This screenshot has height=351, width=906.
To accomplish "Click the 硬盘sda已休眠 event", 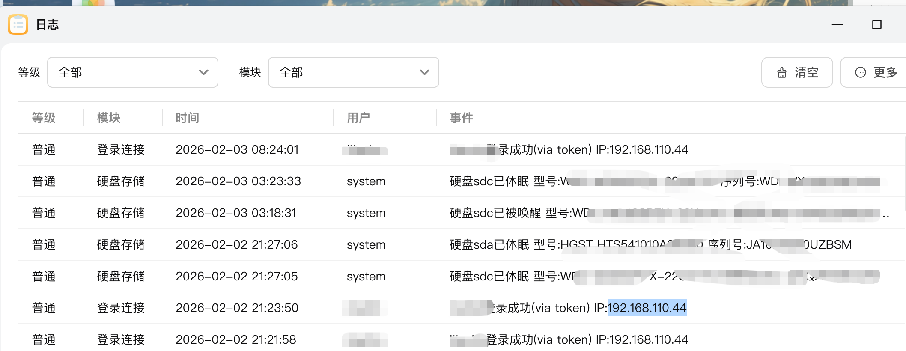I will pos(651,245).
